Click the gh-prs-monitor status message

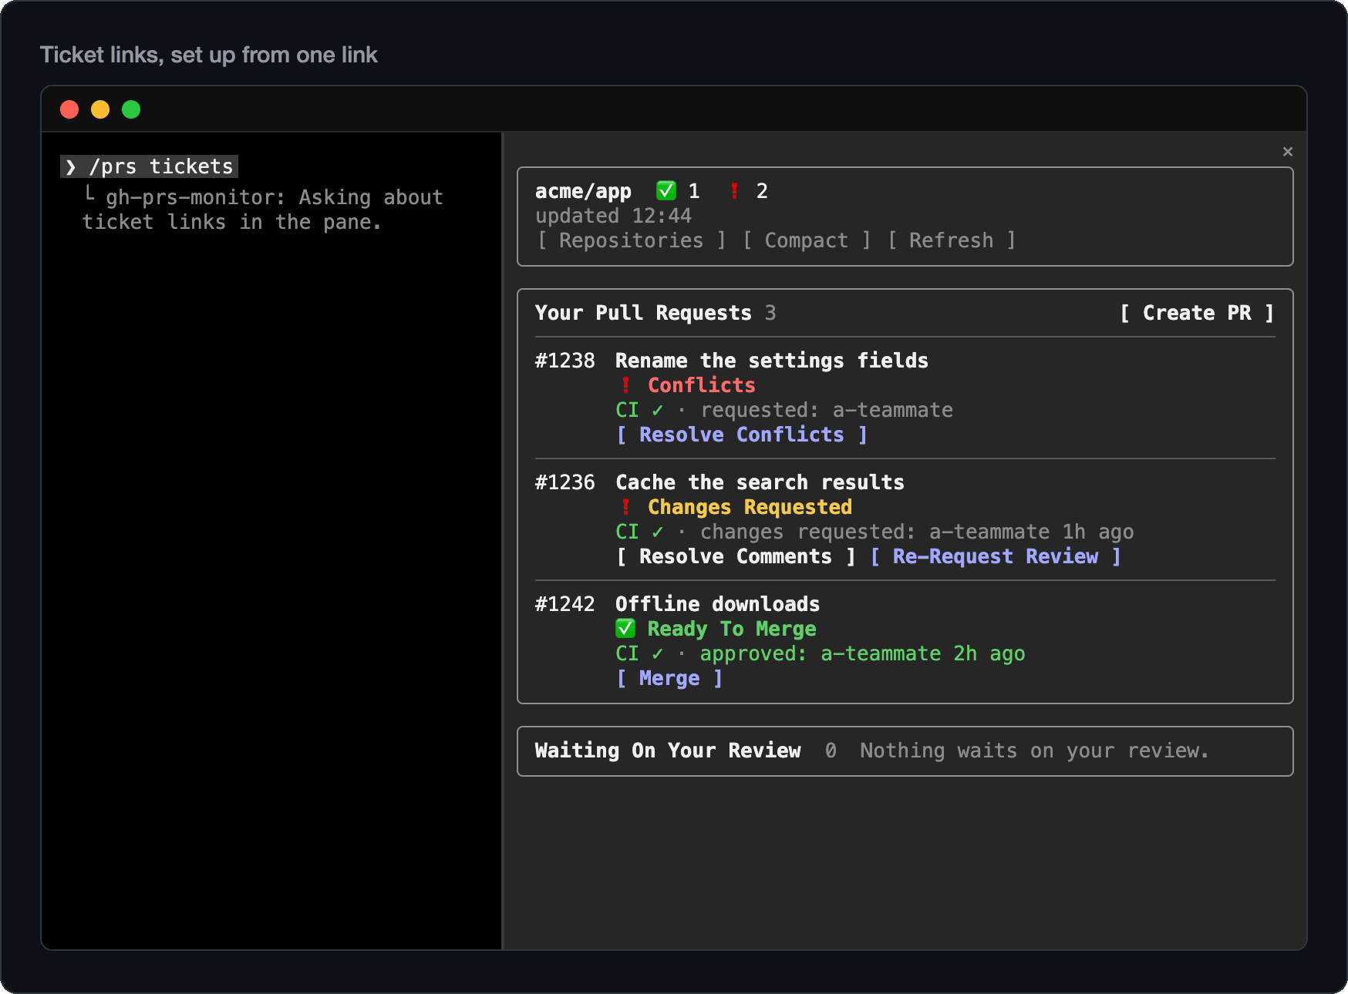point(263,210)
